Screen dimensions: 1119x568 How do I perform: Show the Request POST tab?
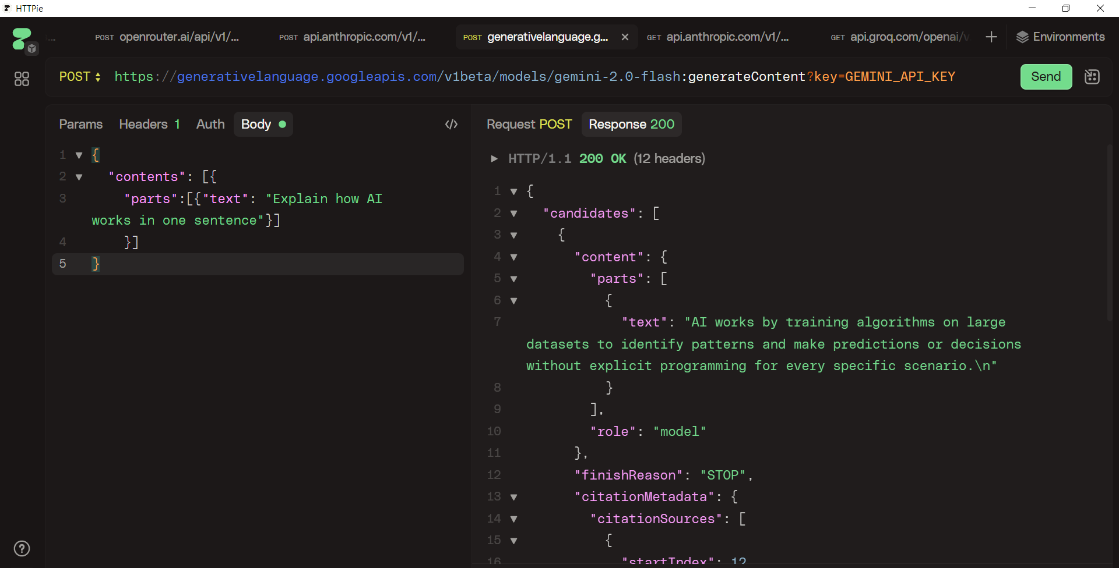[529, 125]
